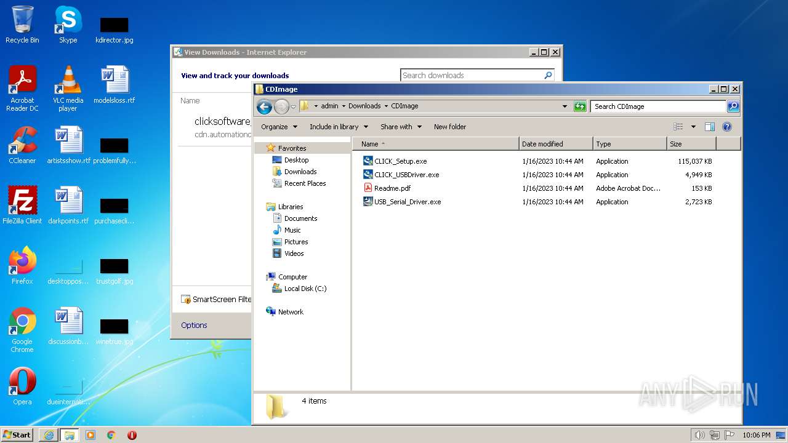Open Acrobat Reader DC shortcut

pos(22,89)
